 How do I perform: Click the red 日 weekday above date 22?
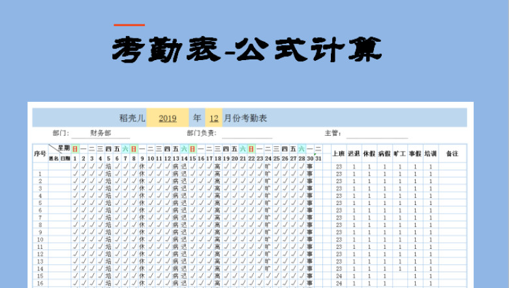coord(251,149)
